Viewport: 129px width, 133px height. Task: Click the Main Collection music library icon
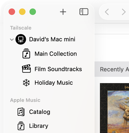(26, 53)
